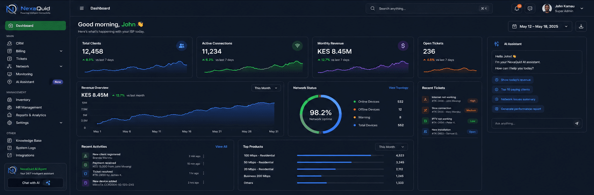Viewport: 594px width, 195px height.
Task: Click the CRM sidebar icon
Action: coord(9,43)
